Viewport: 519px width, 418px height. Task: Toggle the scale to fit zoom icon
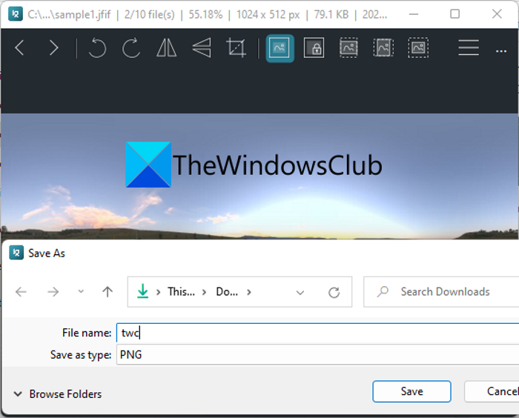coord(418,48)
